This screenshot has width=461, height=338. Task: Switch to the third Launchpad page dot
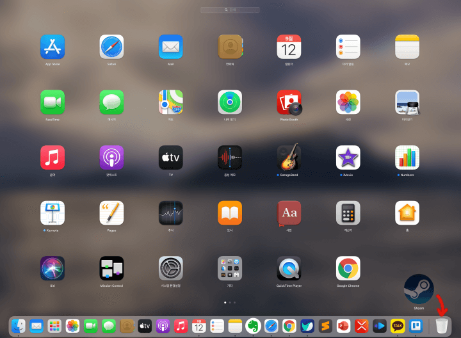click(234, 302)
